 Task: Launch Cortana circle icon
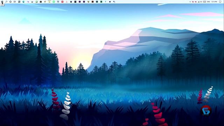click(x=10, y=2)
